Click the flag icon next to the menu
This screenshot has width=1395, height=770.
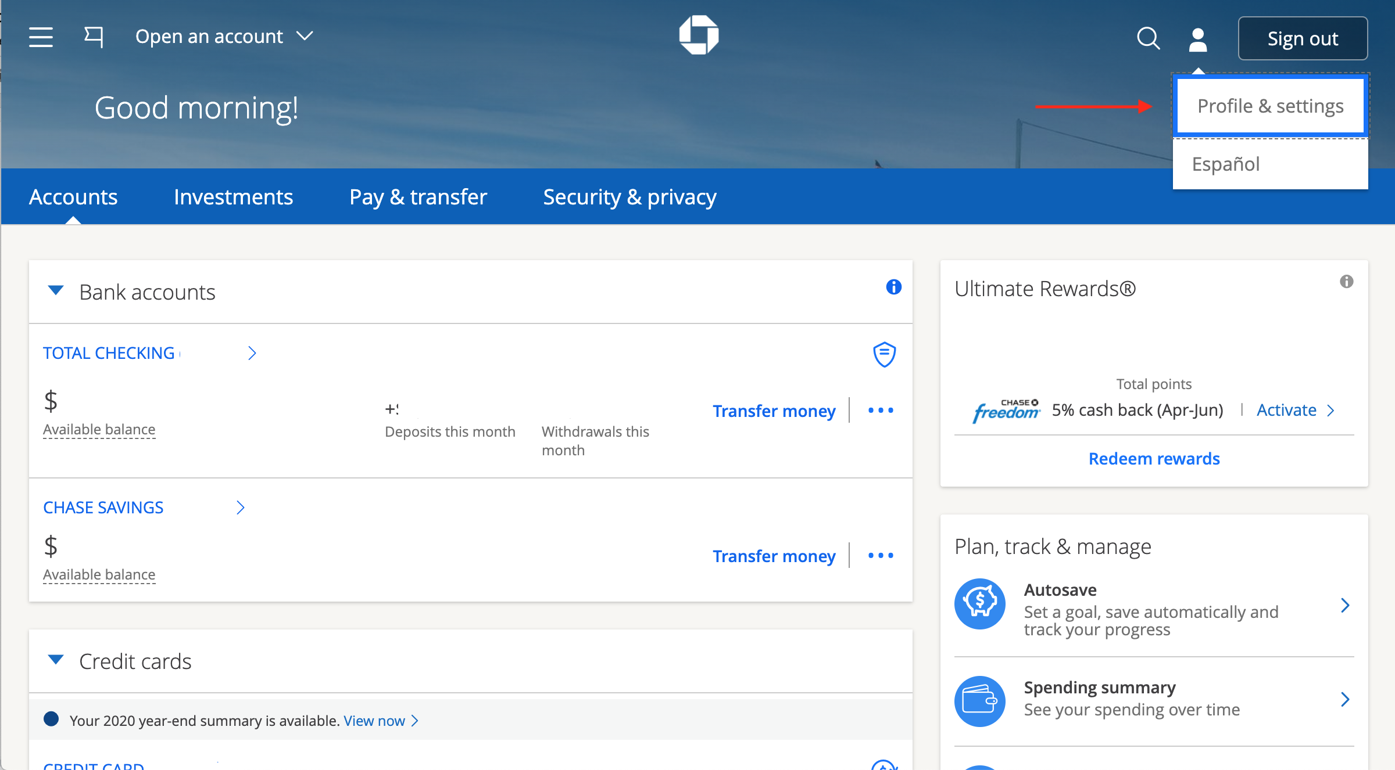tap(93, 37)
